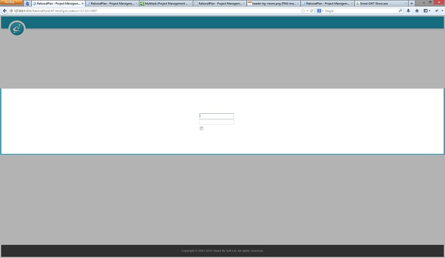Image resolution: width=445 pixels, height=258 pixels.
Task: Click the RationalPlan logo in header
Action: 17,29
